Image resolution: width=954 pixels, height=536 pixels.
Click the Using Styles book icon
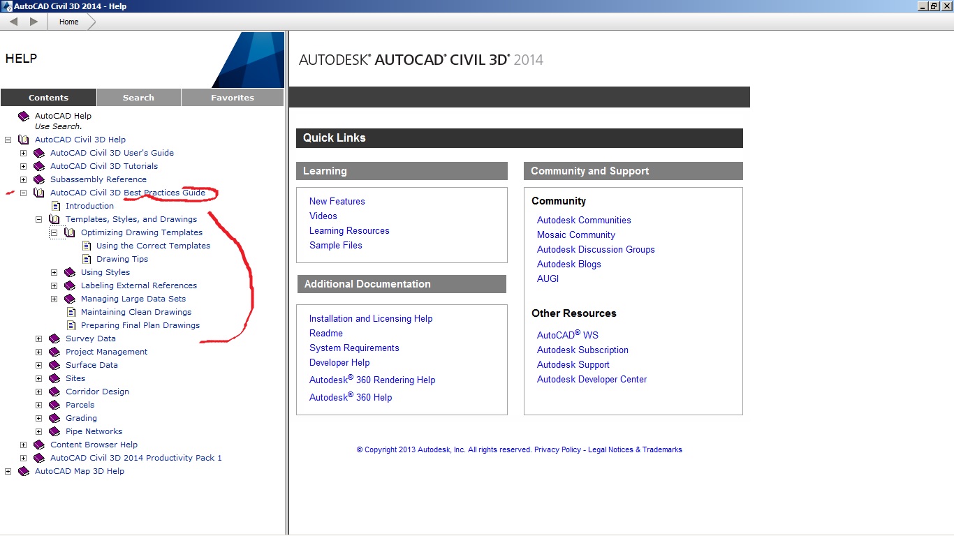coord(70,272)
